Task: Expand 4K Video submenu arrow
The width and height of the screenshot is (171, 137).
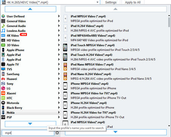Action: point(59,35)
